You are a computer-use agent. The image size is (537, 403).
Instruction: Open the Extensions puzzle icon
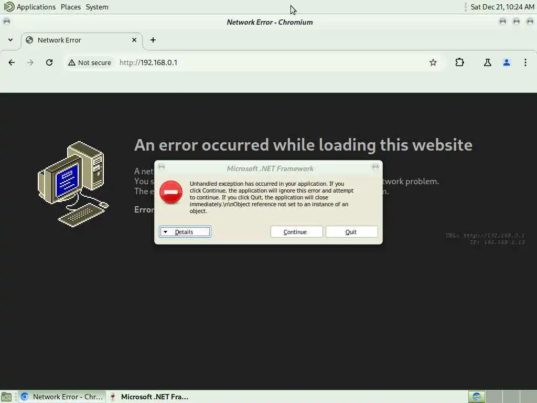pos(459,62)
